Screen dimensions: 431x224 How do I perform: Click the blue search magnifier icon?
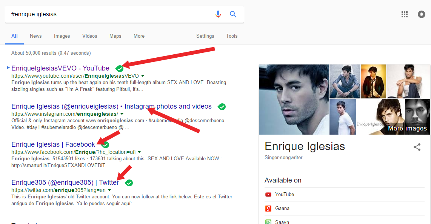(x=233, y=14)
